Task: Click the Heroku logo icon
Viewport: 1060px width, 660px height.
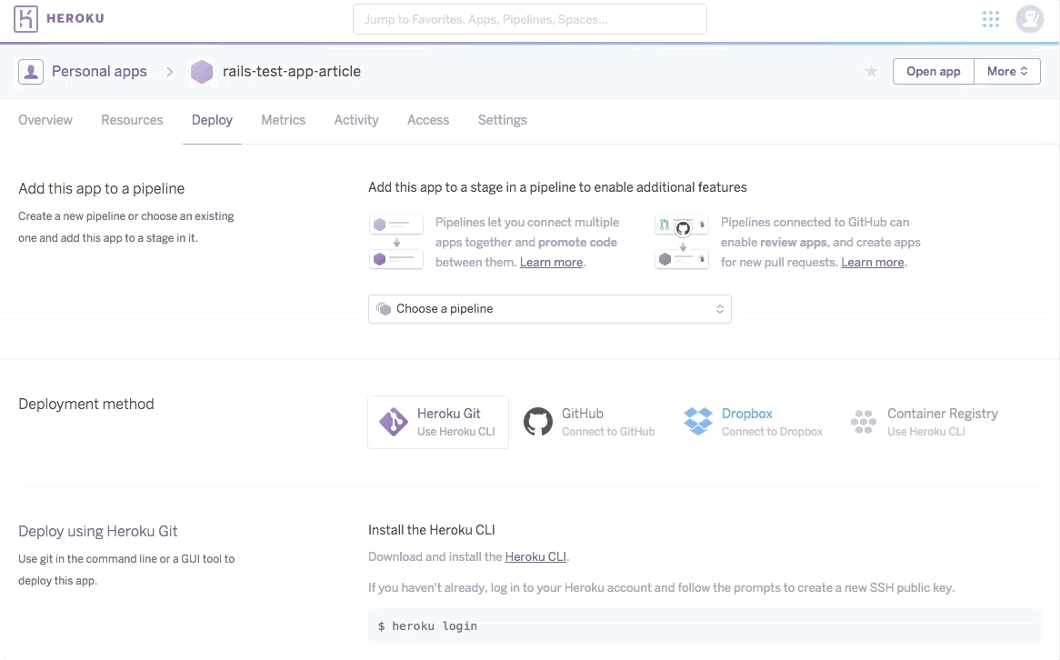Action: [25, 19]
